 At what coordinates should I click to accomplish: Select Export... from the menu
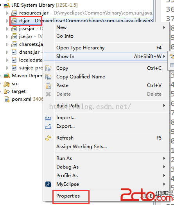pos(106,126)
